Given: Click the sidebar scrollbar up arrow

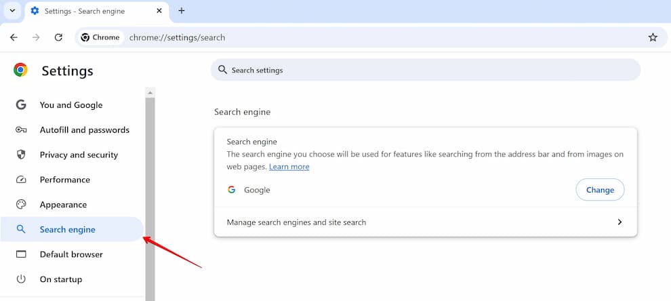Looking at the screenshot, I should [150, 92].
